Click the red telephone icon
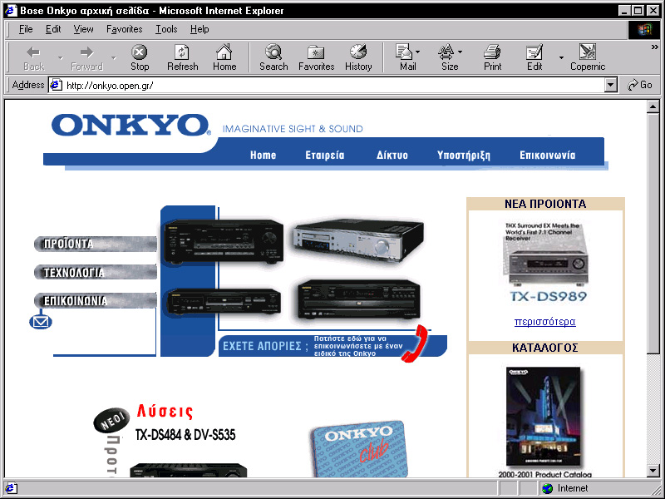 click(x=414, y=343)
